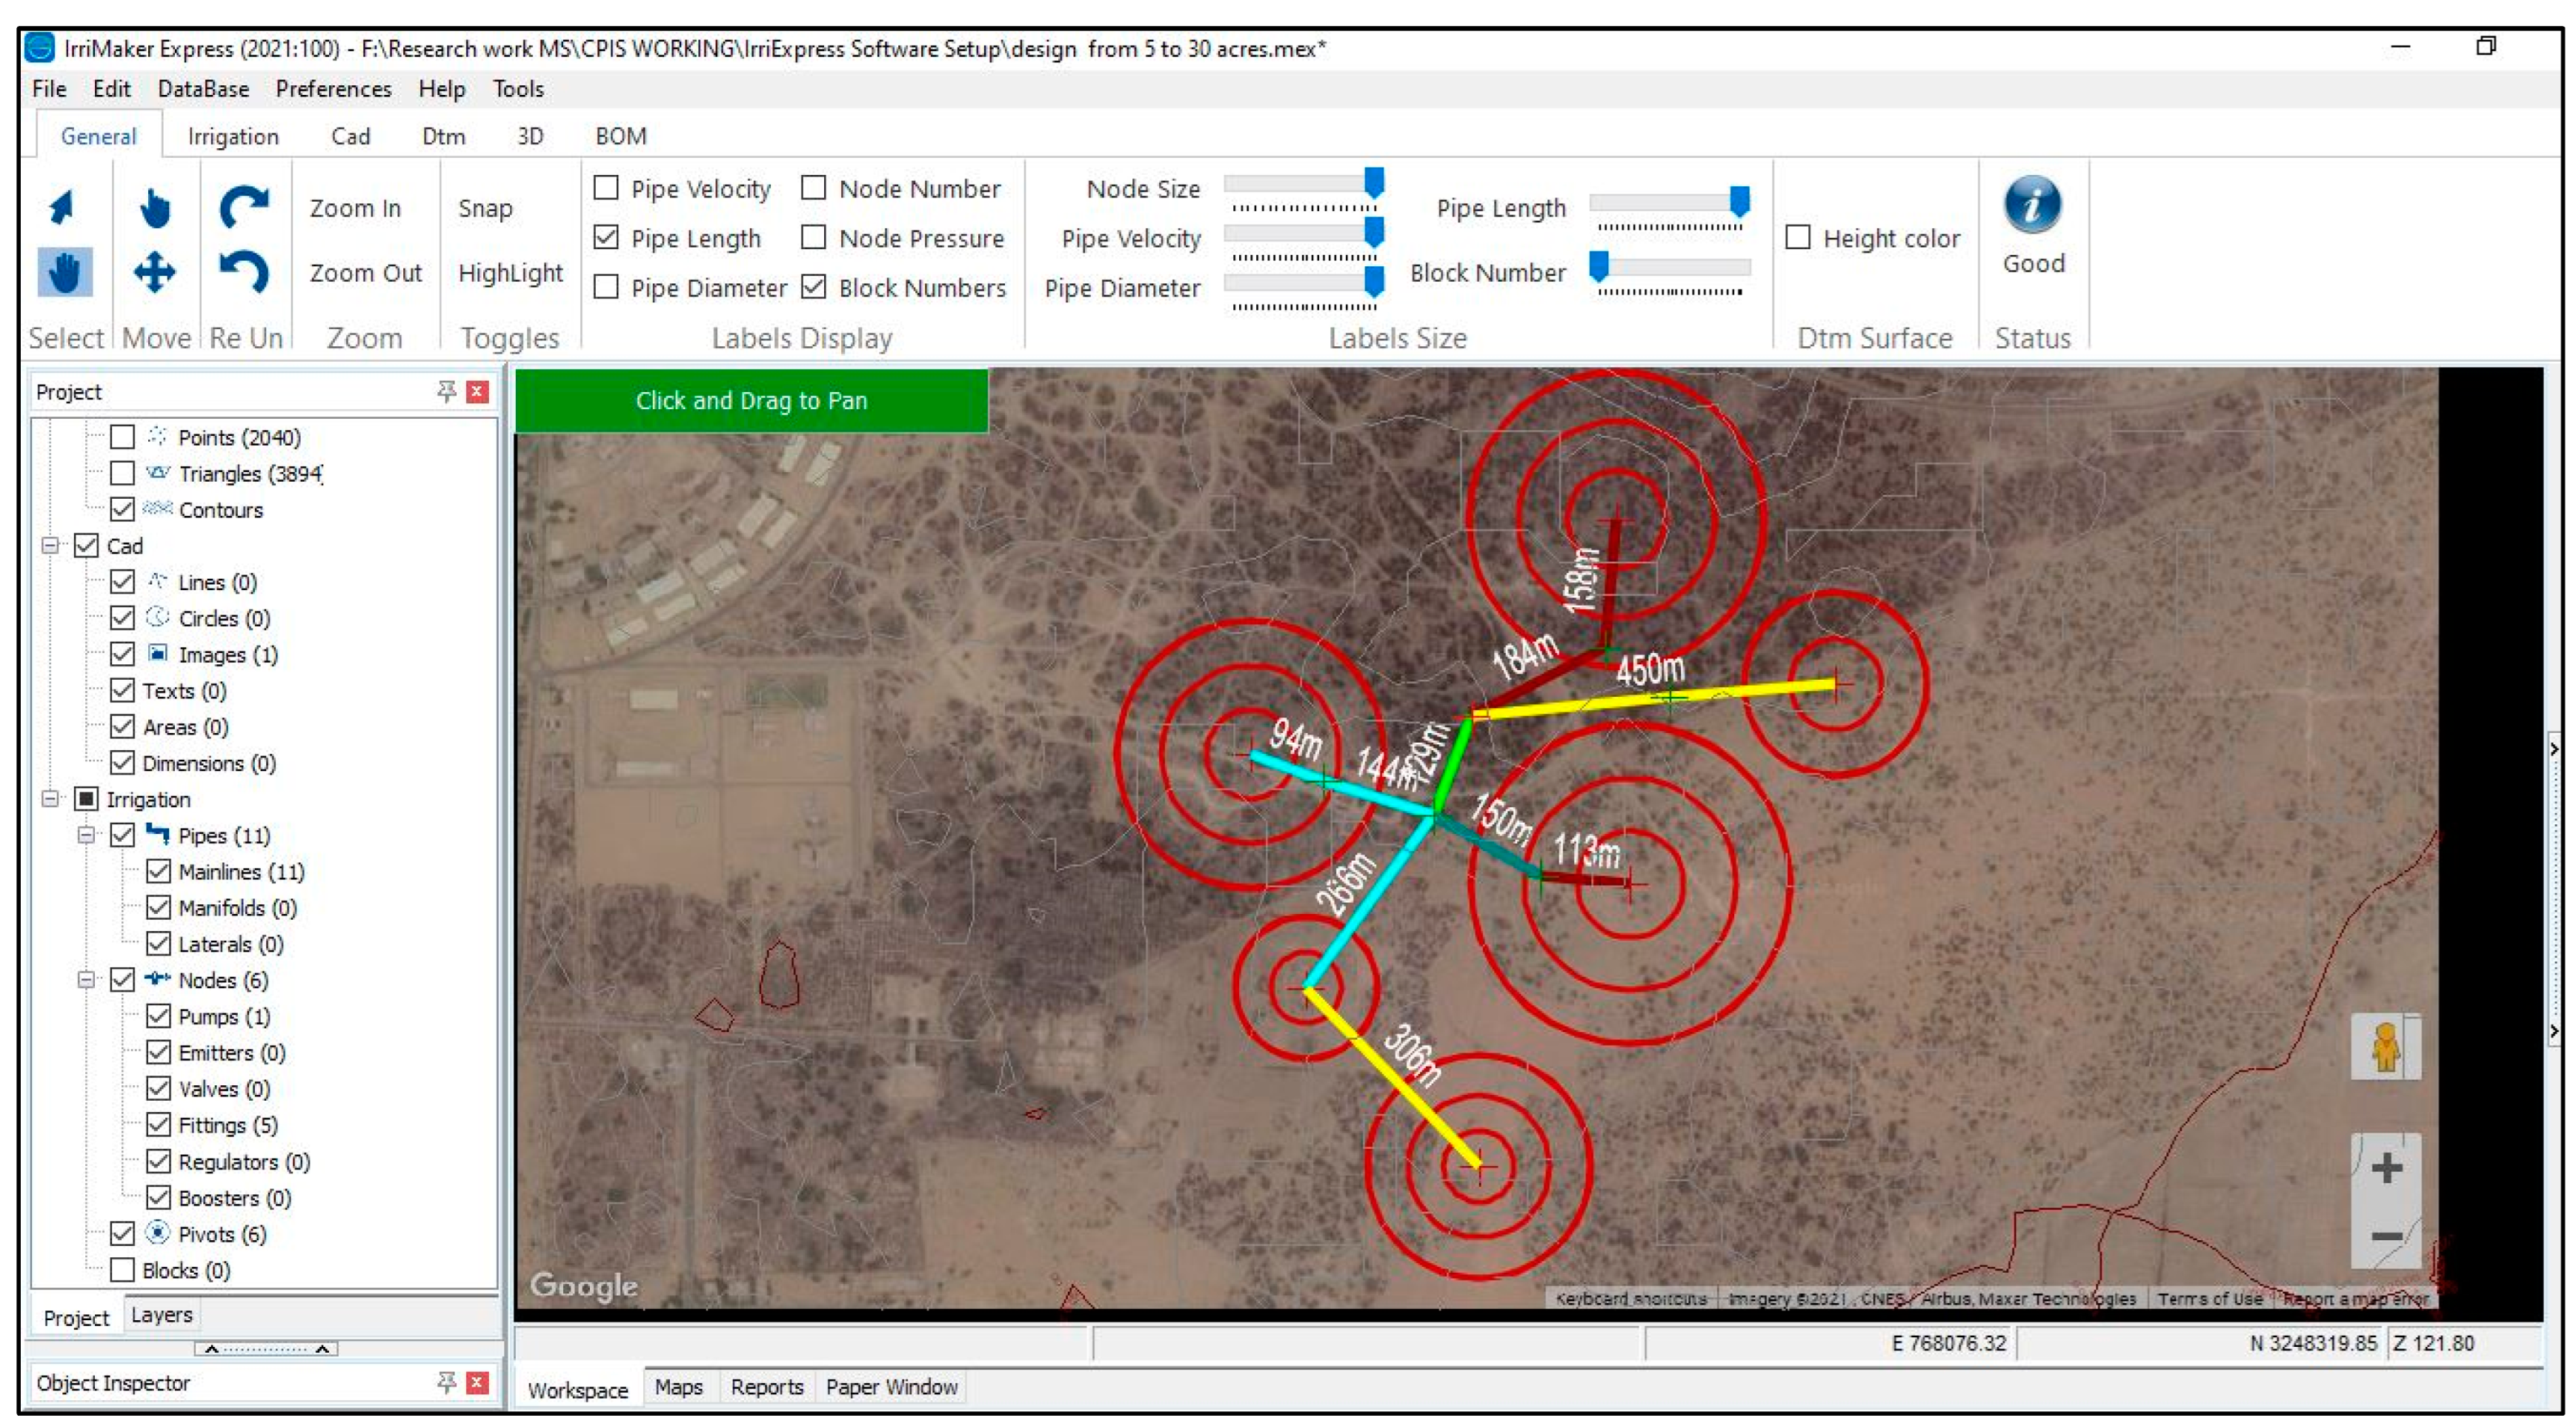Click the four-way move arrows icon

[x=155, y=272]
